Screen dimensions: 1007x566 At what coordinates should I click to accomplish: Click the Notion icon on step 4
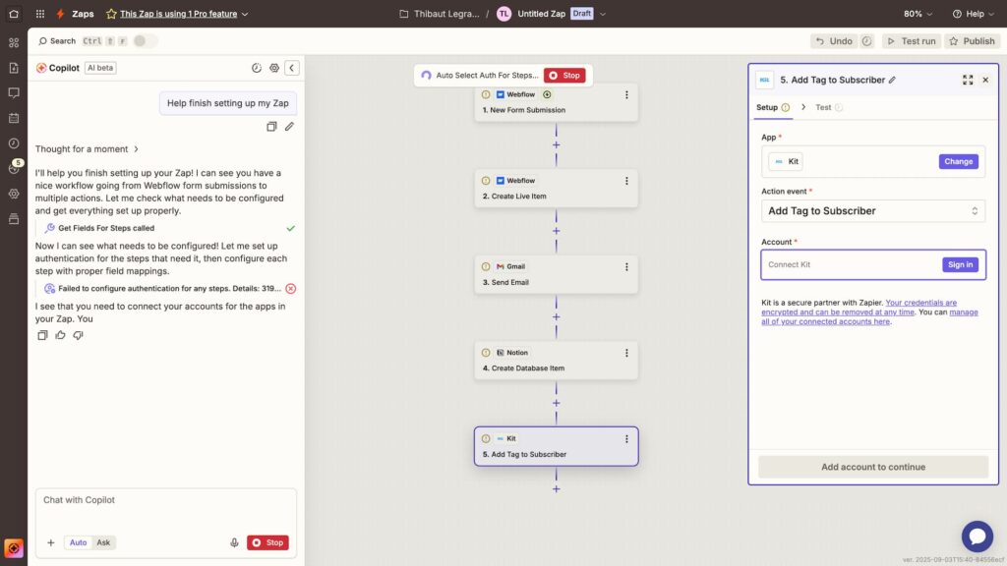[501, 352]
